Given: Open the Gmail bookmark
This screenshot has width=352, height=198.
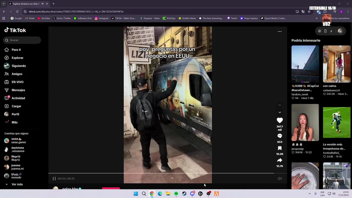Looking at the screenshot, I should 29,18.
